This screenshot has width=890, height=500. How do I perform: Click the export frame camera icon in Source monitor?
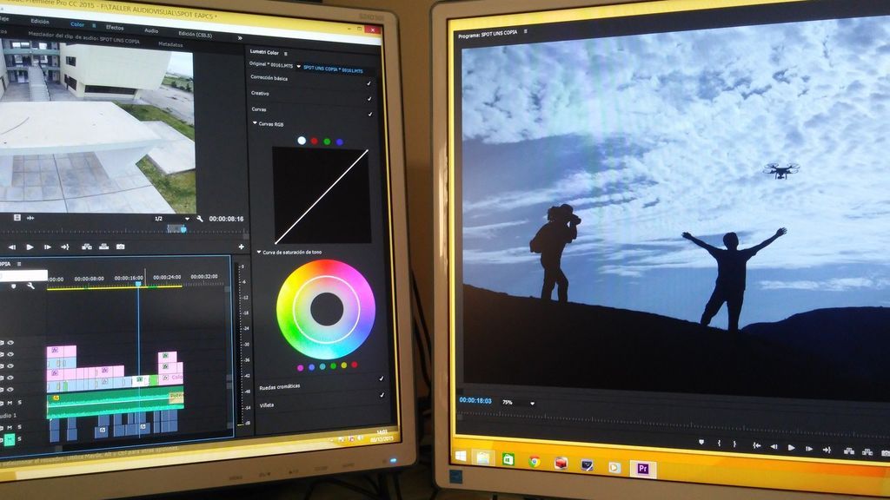120,247
